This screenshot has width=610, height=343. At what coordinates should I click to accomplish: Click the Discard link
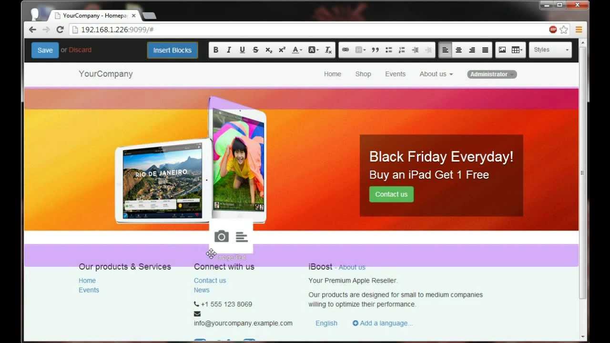pos(80,50)
